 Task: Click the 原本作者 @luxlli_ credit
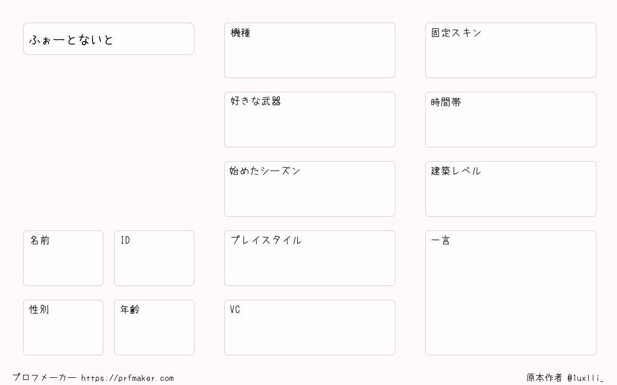(565, 378)
